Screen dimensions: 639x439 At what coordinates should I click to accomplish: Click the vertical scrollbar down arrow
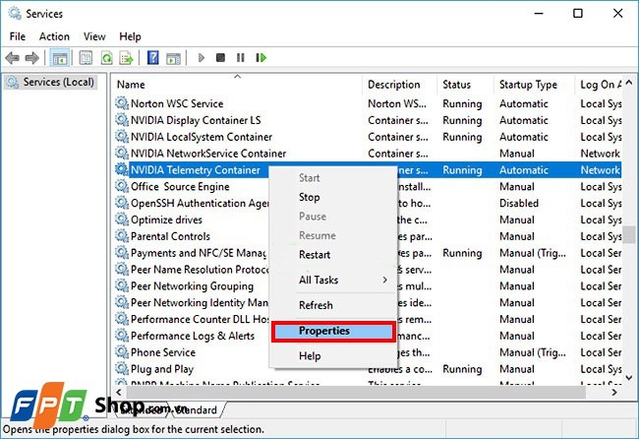pos(629,378)
